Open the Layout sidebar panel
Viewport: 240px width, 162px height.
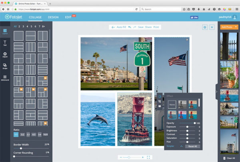pyautogui.click(x=5, y=32)
